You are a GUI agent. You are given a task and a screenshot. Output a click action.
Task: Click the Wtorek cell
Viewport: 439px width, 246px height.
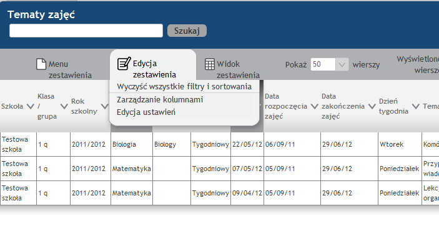click(x=400, y=144)
